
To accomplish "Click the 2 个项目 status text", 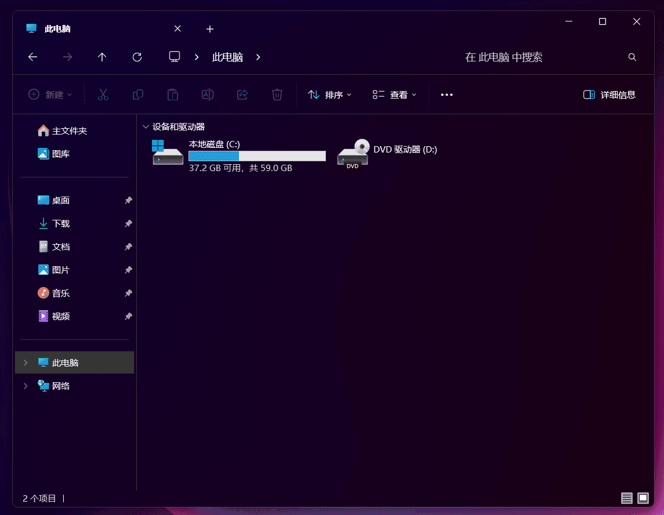I will point(39,499).
